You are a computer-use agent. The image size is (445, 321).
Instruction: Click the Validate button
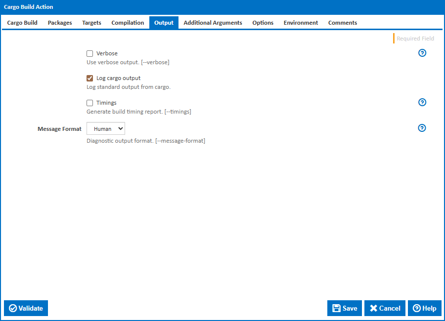coord(26,308)
